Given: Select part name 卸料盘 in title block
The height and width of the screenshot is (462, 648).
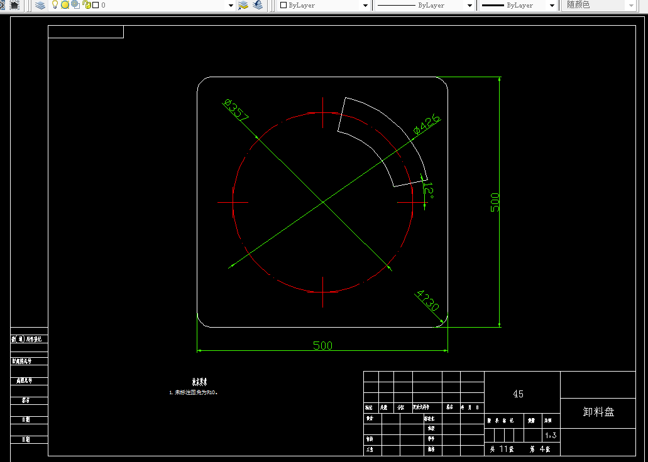Looking at the screenshot, I should point(598,412).
